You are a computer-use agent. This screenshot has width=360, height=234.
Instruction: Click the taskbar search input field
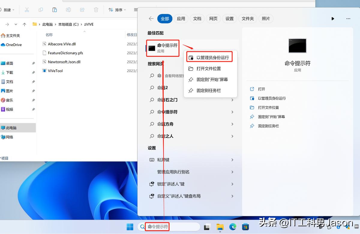[x=171, y=227]
